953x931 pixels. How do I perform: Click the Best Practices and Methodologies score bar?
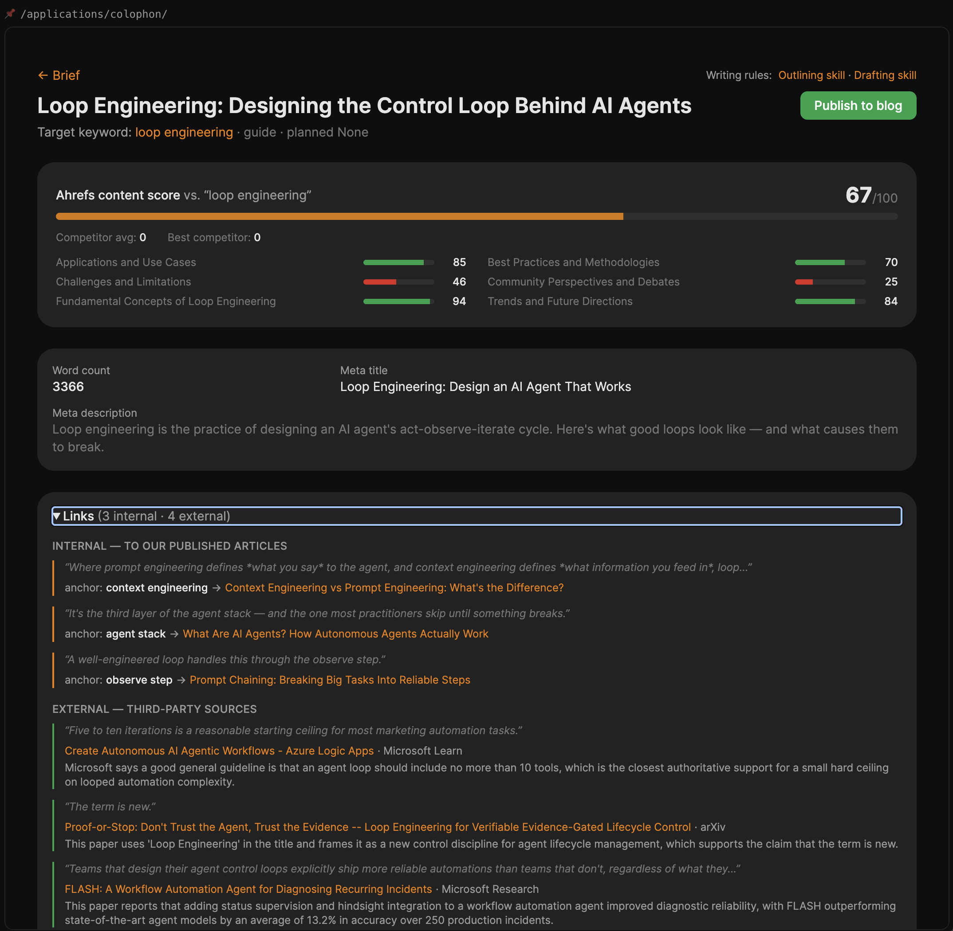(x=830, y=262)
